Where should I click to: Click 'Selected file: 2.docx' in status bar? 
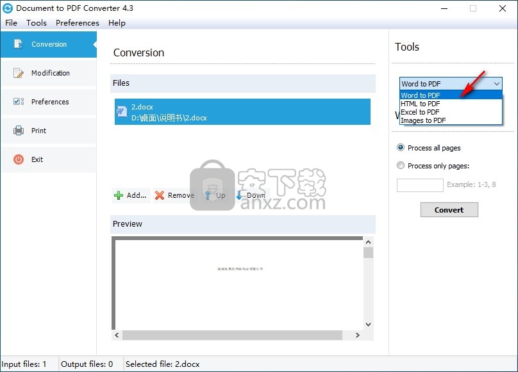pyautogui.click(x=163, y=364)
